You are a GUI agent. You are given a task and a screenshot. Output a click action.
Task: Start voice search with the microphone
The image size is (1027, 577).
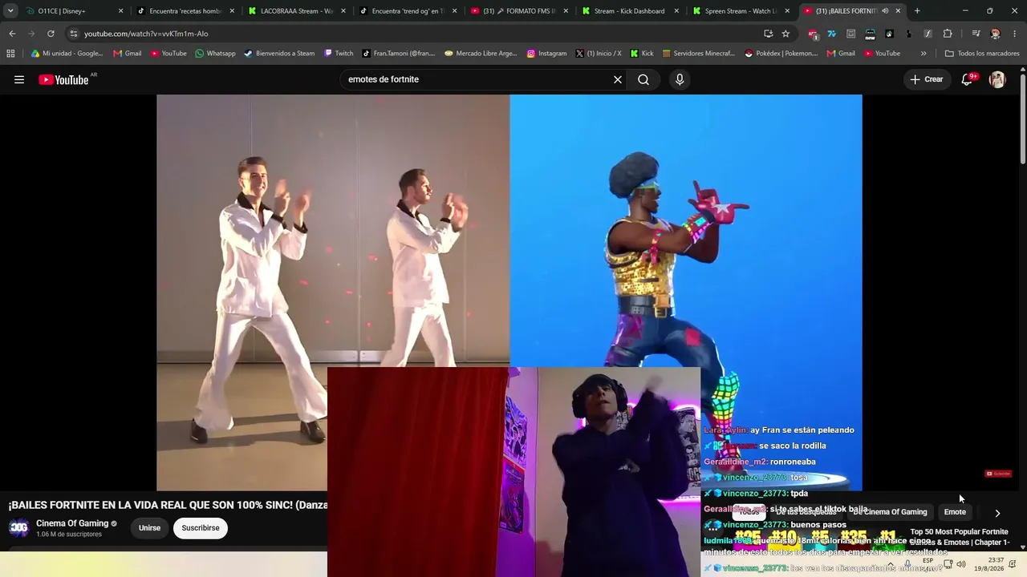pyautogui.click(x=680, y=79)
